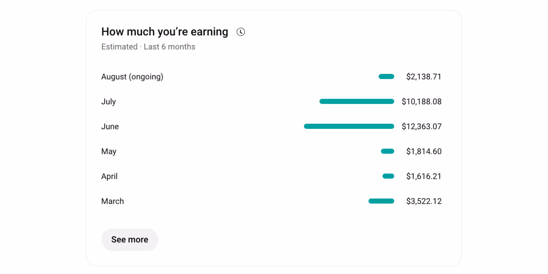
Task: Select the $3,522.12 March amount
Action: 424,201
